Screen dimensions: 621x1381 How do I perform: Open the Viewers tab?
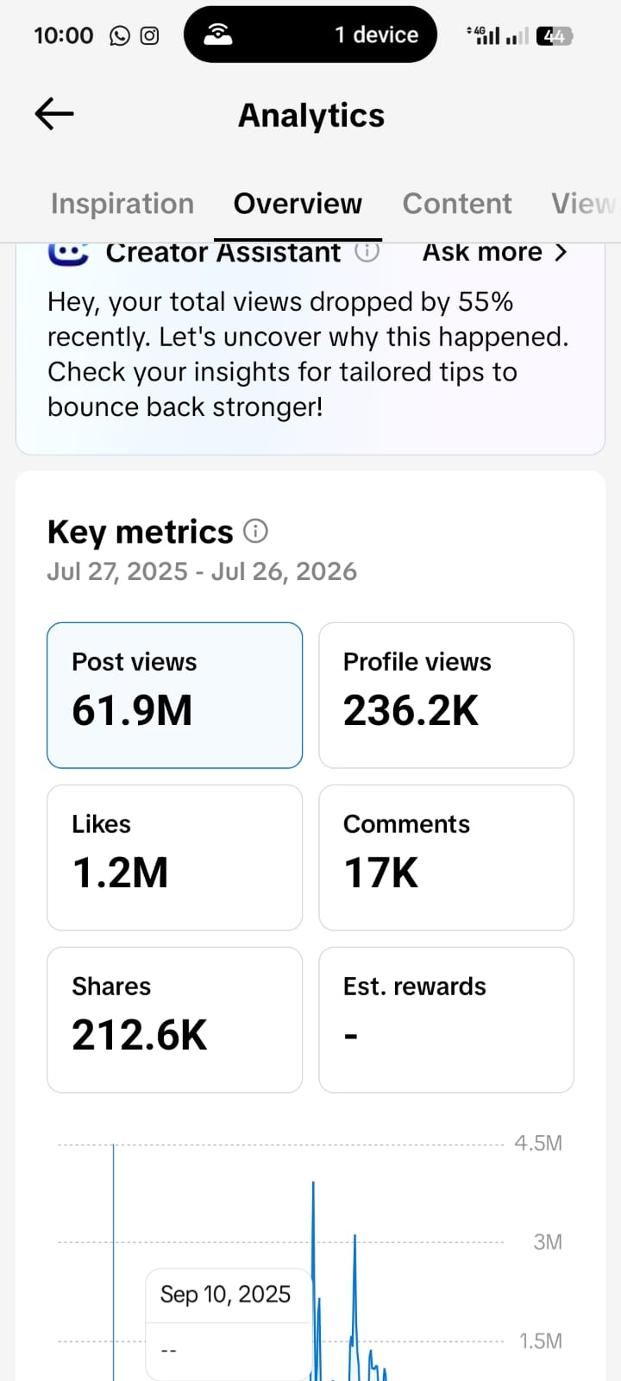coord(585,204)
